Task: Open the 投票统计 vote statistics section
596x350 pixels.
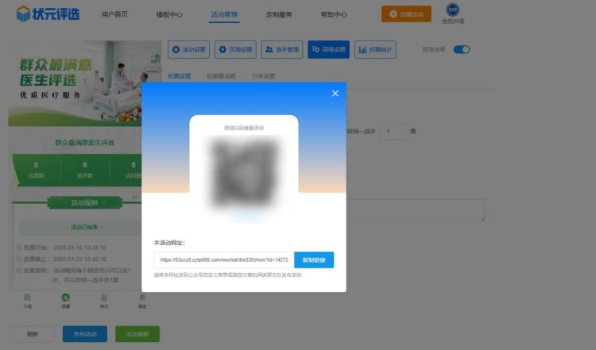Action: pyautogui.click(x=375, y=49)
